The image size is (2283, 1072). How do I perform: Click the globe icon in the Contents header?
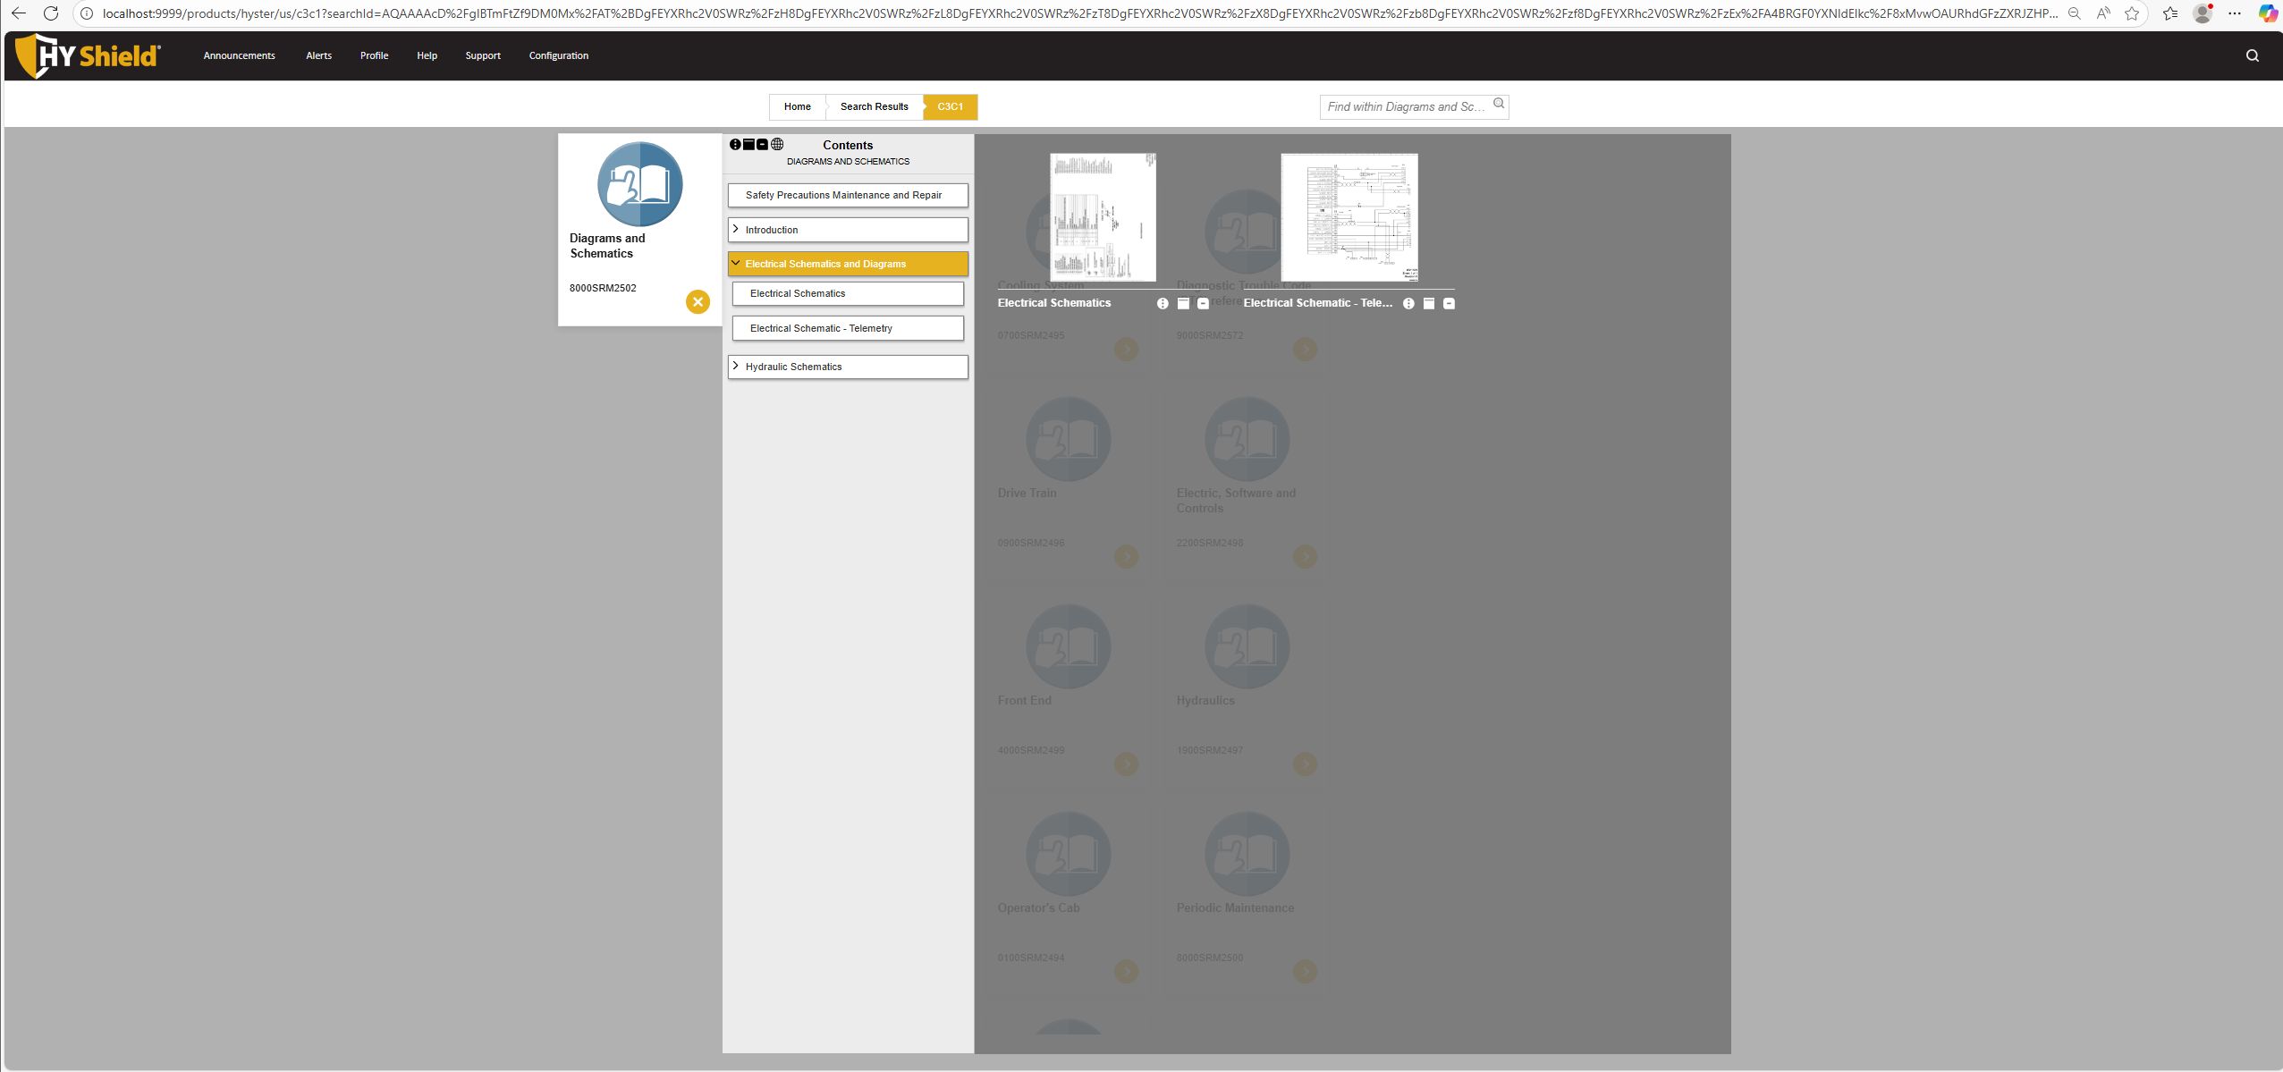(777, 144)
